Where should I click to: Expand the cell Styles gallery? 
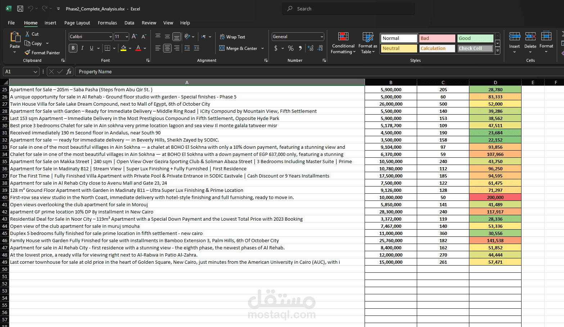point(497,51)
